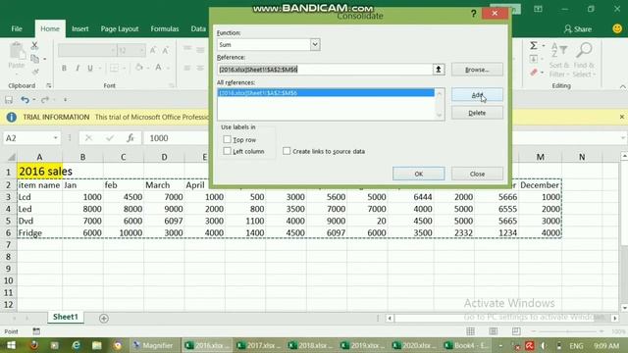Click the Fill Color bucket icon

pyautogui.click(x=139, y=68)
